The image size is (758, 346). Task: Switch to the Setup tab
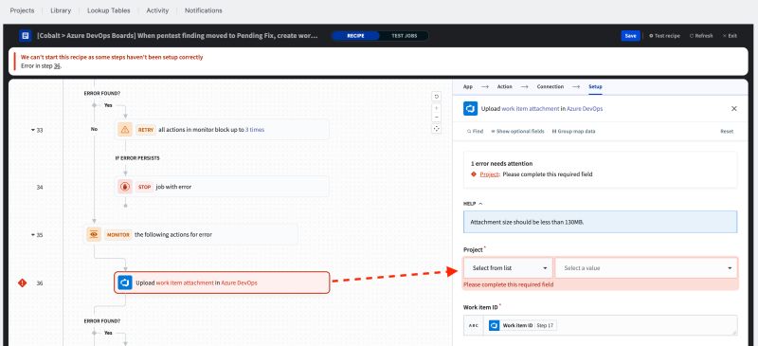pyautogui.click(x=595, y=86)
